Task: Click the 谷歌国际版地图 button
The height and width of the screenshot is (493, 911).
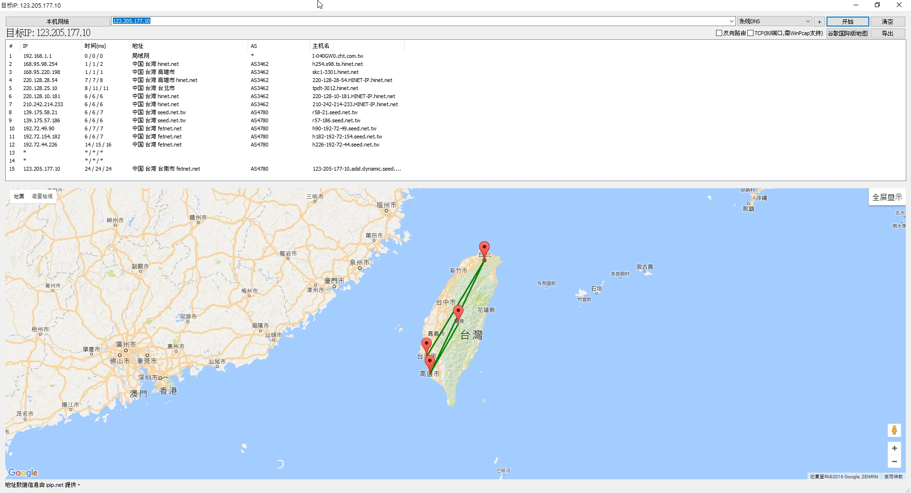Action: (848, 33)
